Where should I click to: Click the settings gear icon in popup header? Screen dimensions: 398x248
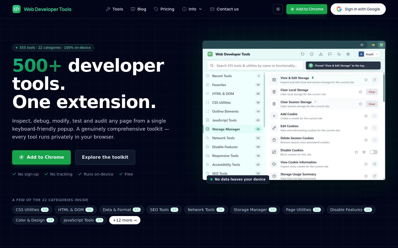[348, 54]
